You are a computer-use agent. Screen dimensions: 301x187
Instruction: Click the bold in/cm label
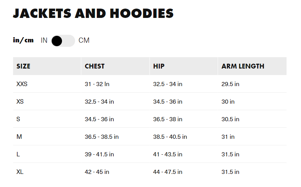pyautogui.click(x=23, y=40)
